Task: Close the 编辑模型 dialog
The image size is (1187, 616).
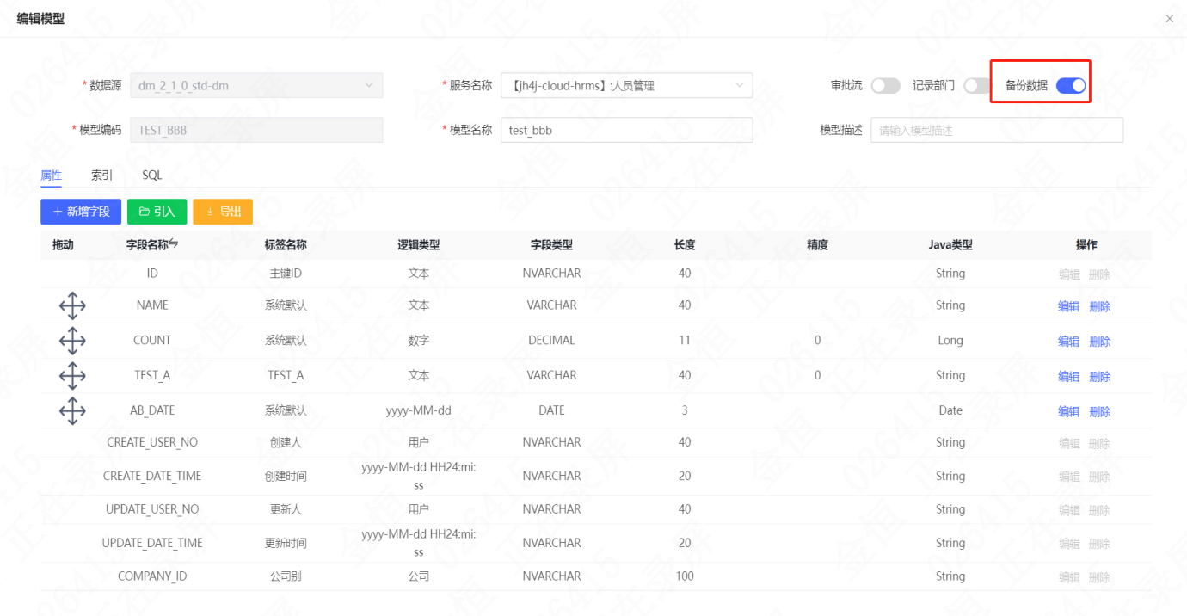Action: [x=1169, y=18]
